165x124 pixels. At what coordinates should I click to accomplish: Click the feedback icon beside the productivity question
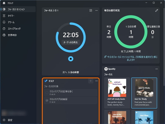tap(105, 57)
